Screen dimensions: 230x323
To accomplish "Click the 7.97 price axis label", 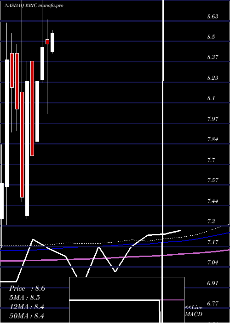I will [x=213, y=119].
